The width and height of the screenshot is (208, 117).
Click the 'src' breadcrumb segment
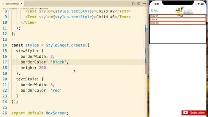[4, 8]
